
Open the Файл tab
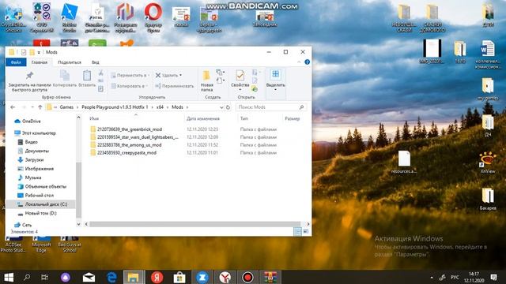pyautogui.click(x=16, y=62)
